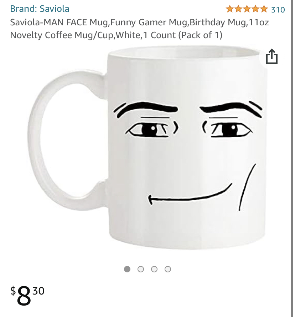The width and height of the screenshot is (295, 317).
Task: Open the Brand: Saviola link
Action: (x=40, y=9)
